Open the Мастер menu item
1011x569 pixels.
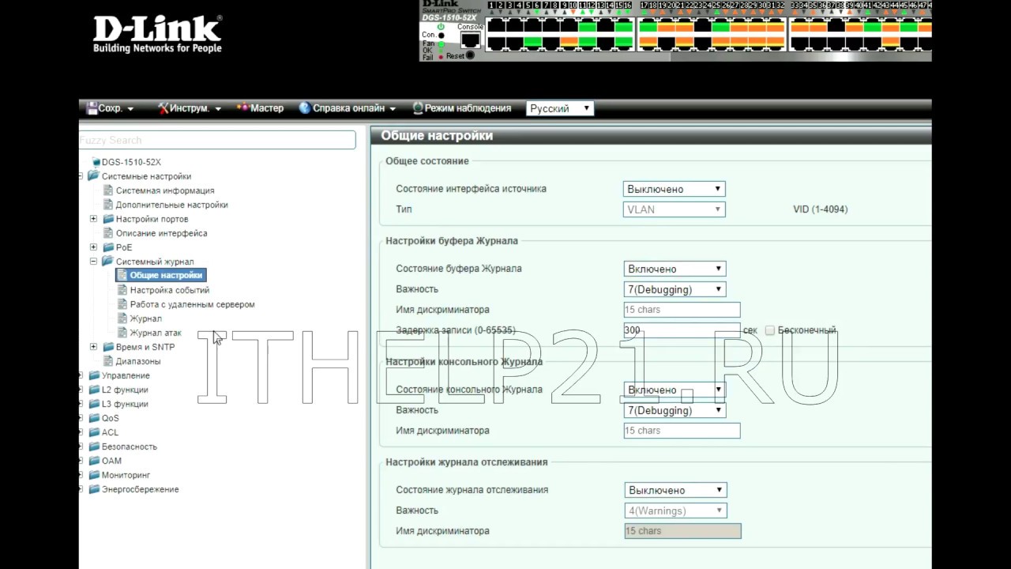[260, 108]
